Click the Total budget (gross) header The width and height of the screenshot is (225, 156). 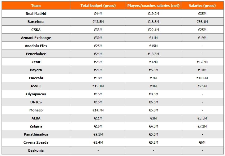[x=98, y=6]
